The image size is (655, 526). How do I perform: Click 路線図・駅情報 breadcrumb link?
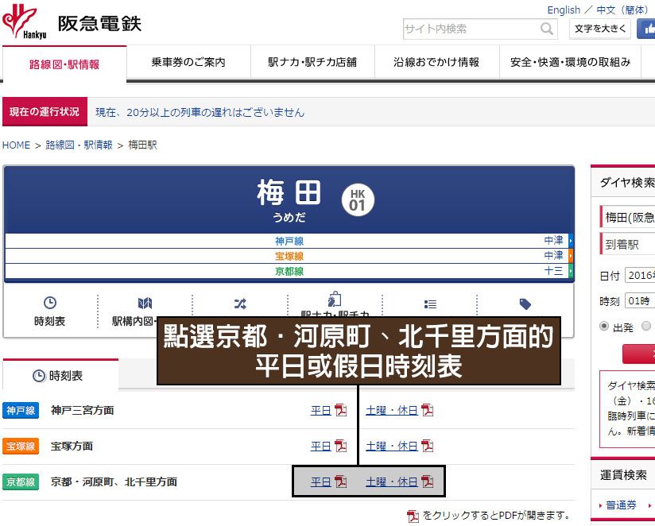[x=79, y=145]
